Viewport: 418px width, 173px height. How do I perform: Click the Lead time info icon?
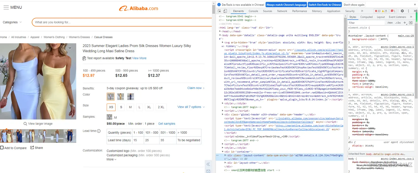tap(99, 131)
